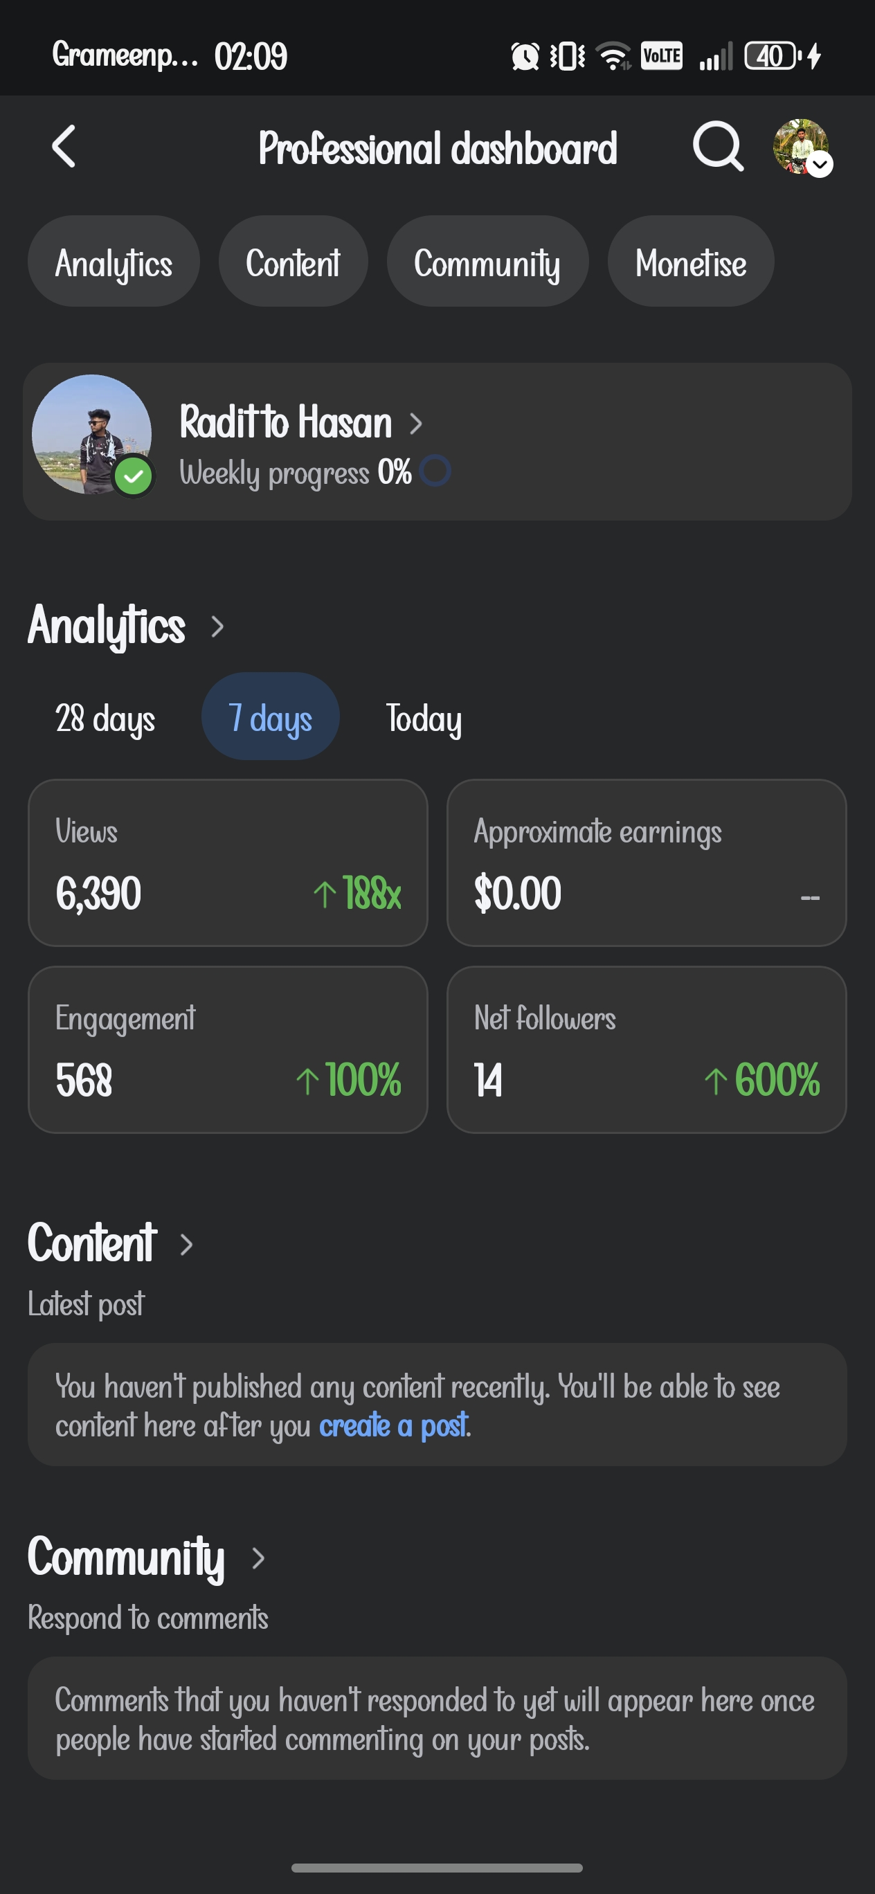Tap the create a post link
The height and width of the screenshot is (1894, 875).
pos(393,1425)
